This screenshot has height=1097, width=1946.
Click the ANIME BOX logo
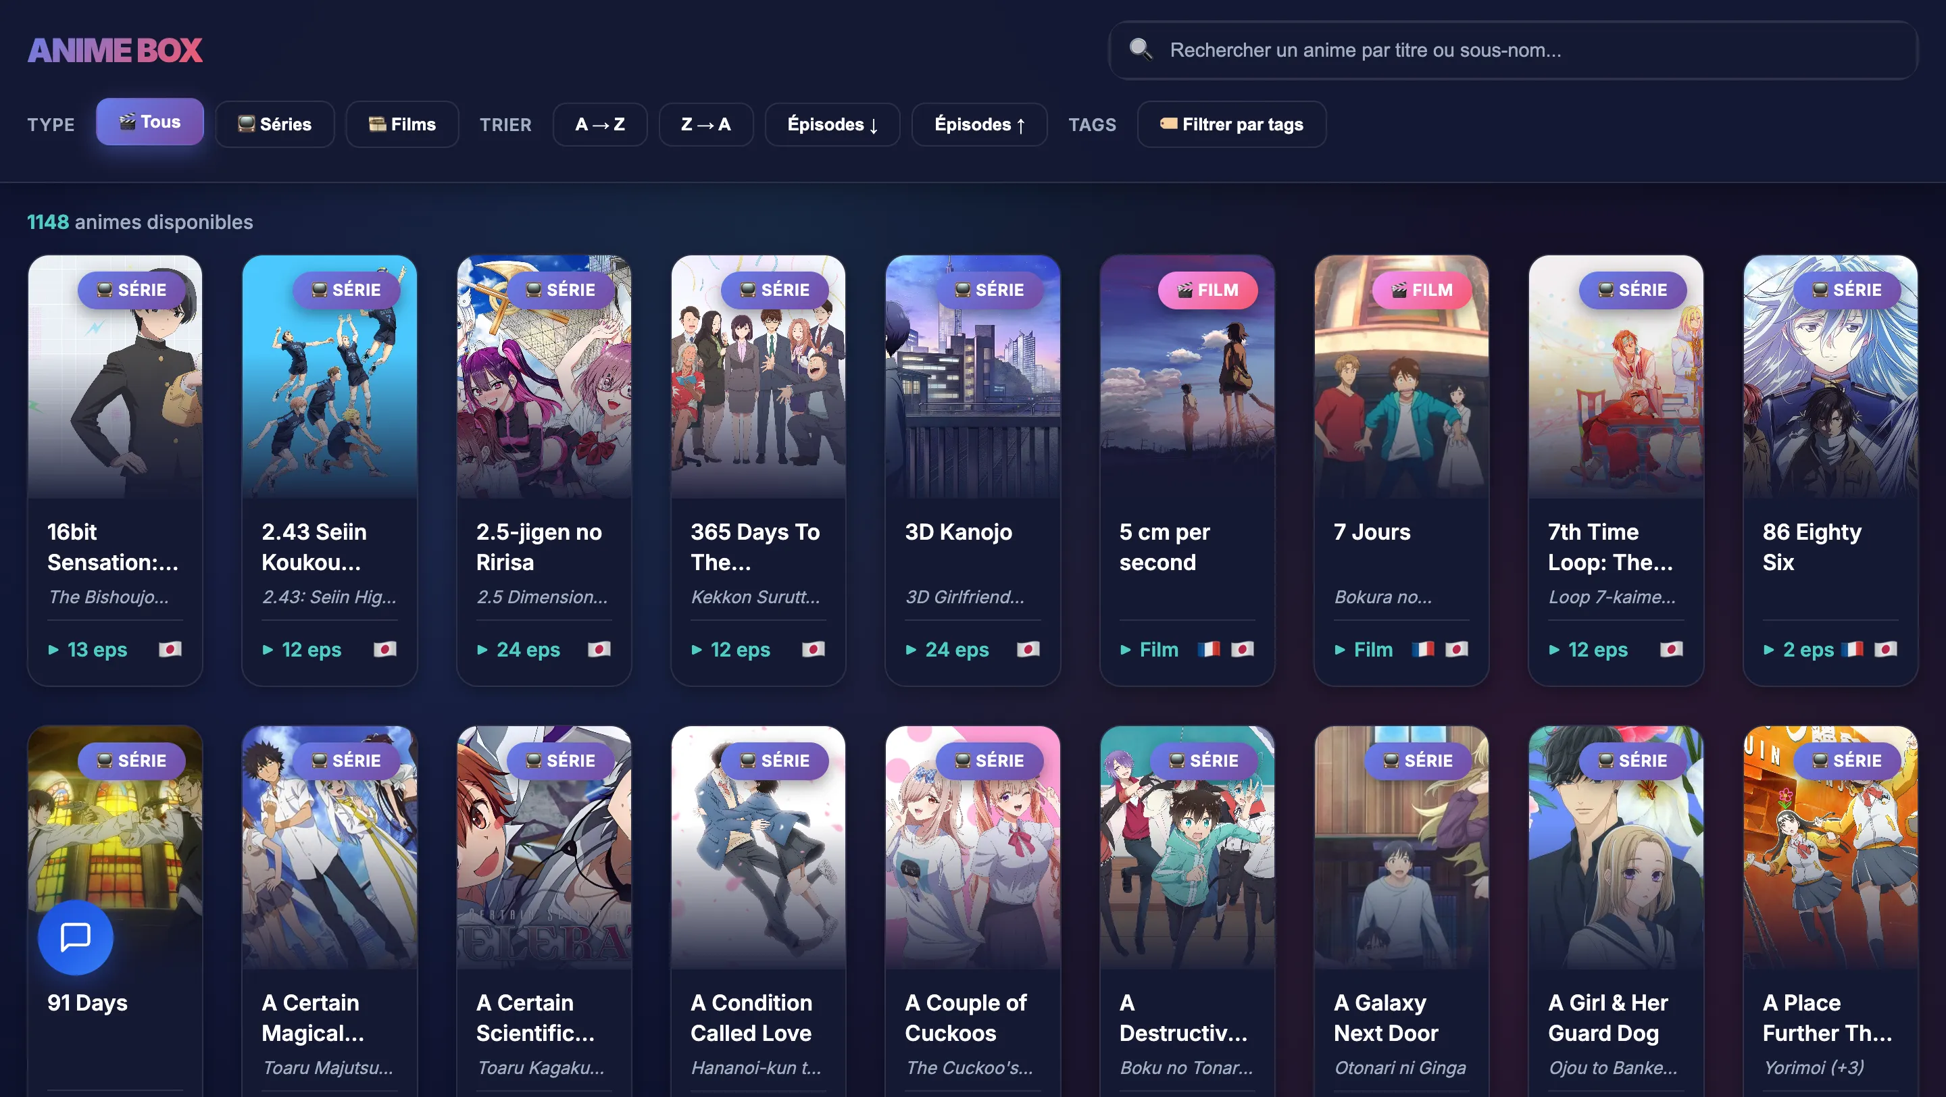(x=115, y=51)
